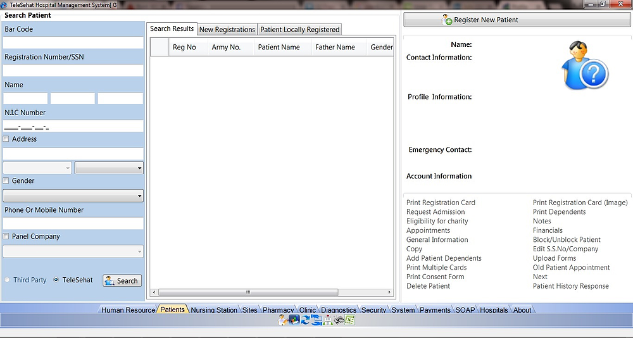The height and width of the screenshot is (338, 633).
Task: Open the Appointments link
Action: (428, 230)
